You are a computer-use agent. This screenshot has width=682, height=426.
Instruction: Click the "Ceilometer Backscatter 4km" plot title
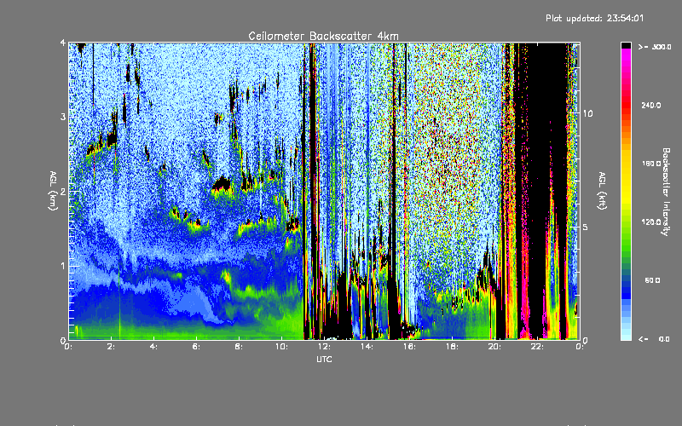(323, 36)
